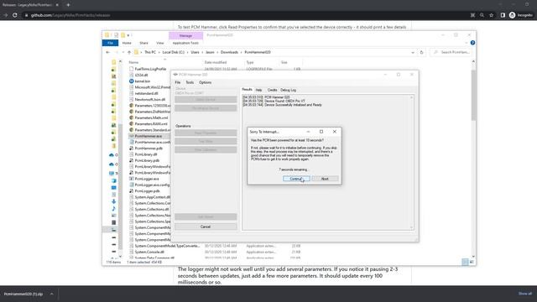537x302 pixels.
Task: Select PcmLogger.exe file
Action: [x=147, y=179]
